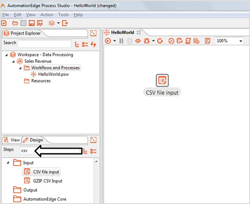Click the New file toolbar icon
250x204 pixels.
4,23
